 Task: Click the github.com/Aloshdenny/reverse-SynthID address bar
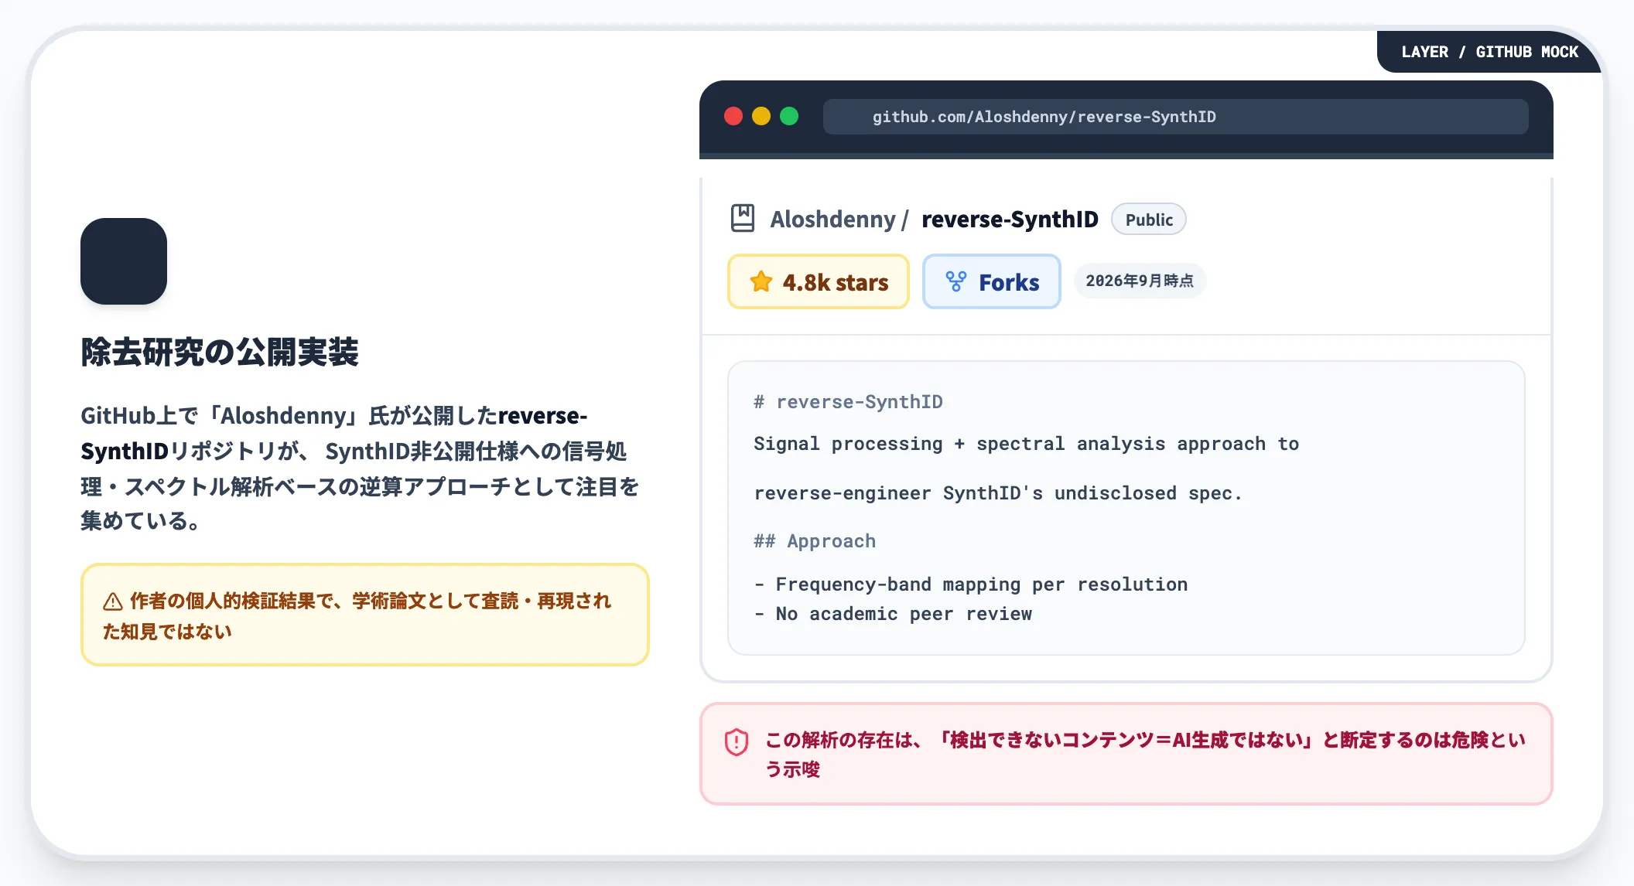pyautogui.click(x=1176, y=117)
